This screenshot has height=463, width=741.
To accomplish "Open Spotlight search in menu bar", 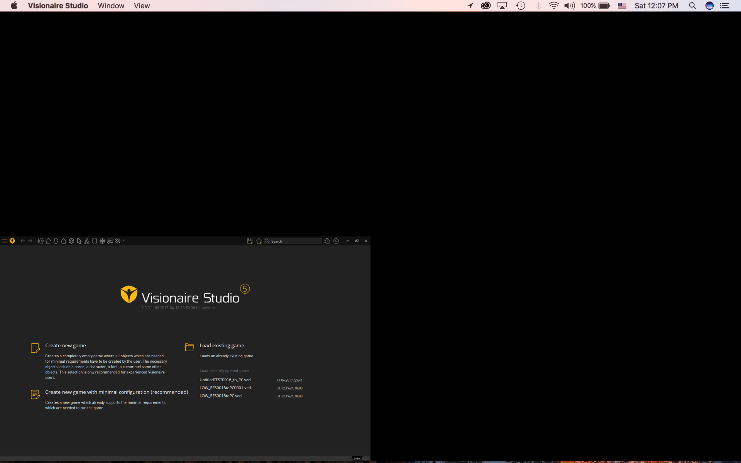I will pos(693,6).
